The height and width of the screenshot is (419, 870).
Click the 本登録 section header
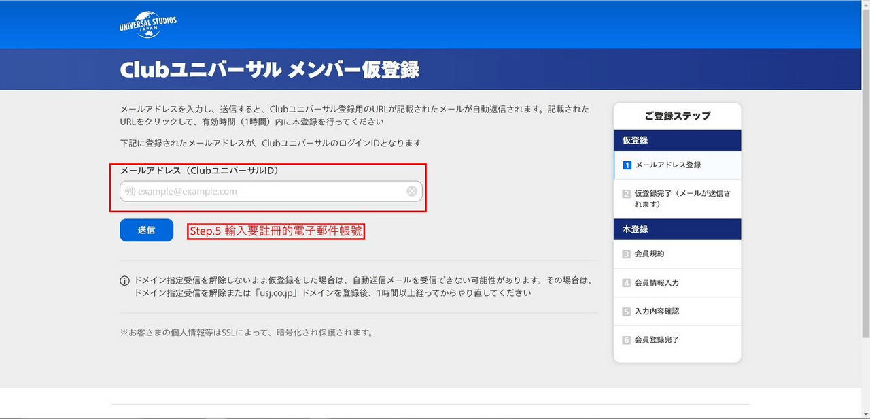(677, 229)
